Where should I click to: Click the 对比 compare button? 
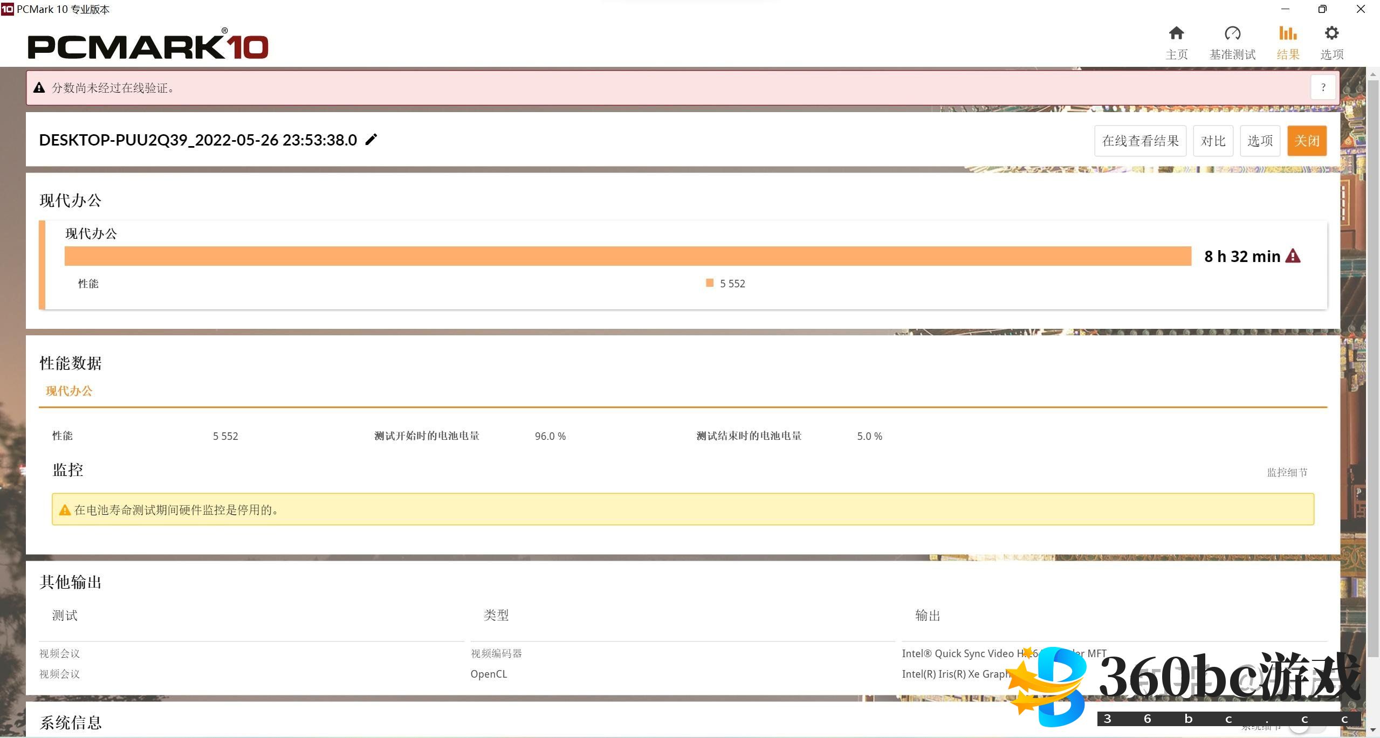[1213, 141]
